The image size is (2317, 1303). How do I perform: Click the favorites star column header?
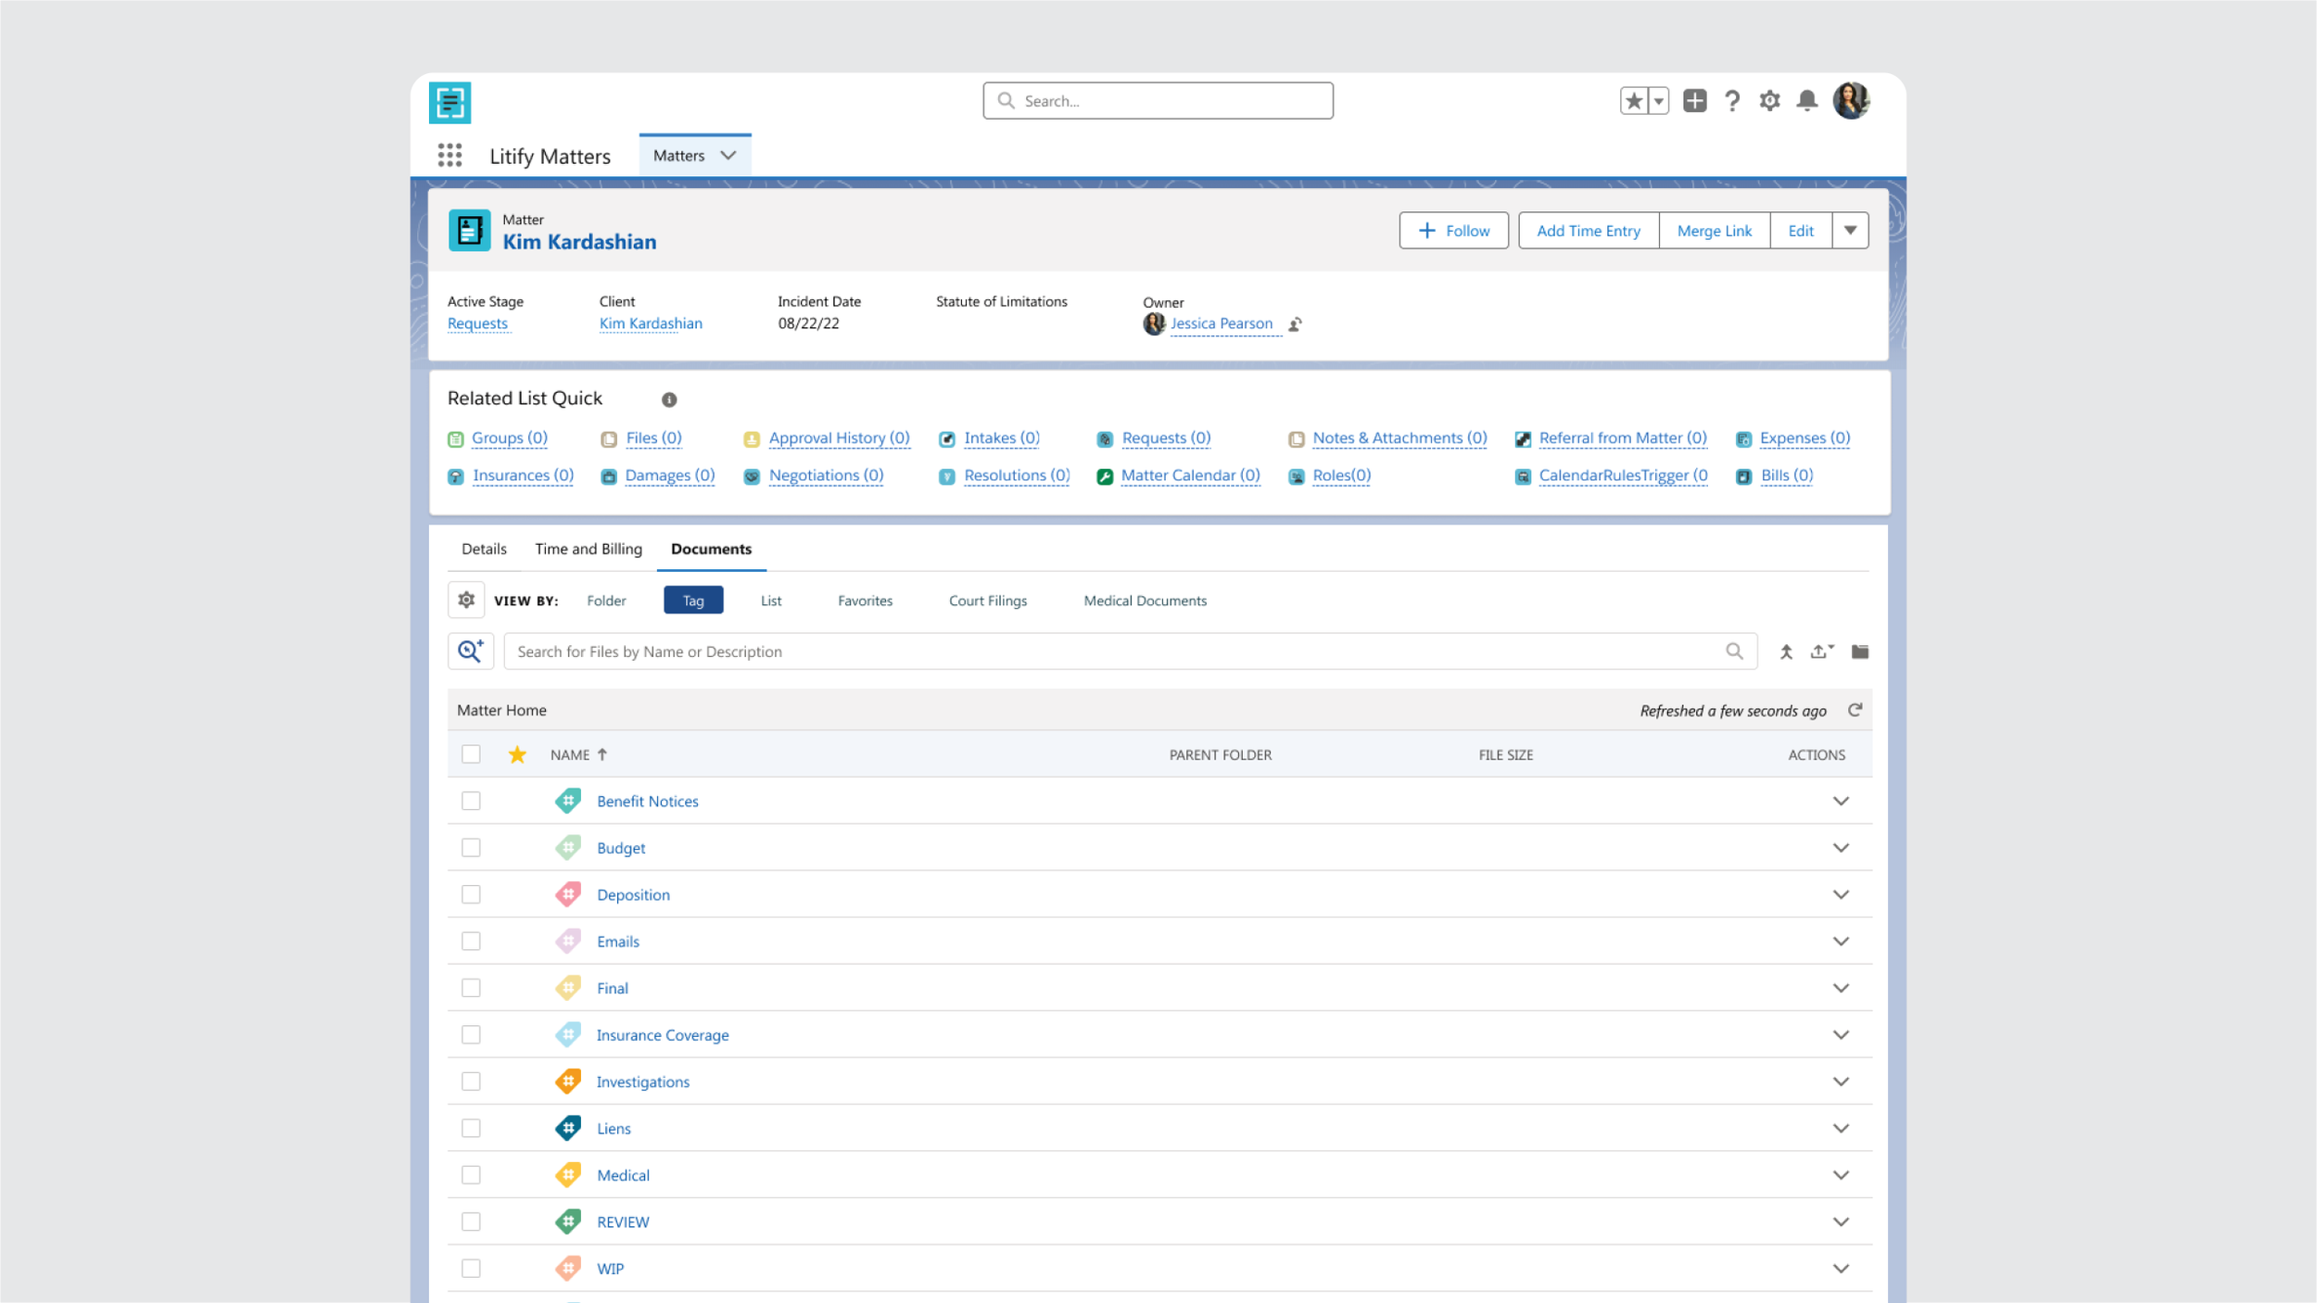point(517,754)
